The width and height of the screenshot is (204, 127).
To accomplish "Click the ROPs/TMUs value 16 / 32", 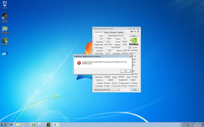I will point(108,53).
